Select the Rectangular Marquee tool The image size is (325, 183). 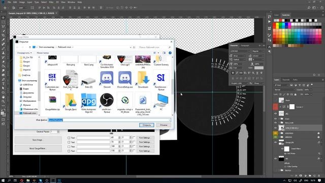(3, 22)
